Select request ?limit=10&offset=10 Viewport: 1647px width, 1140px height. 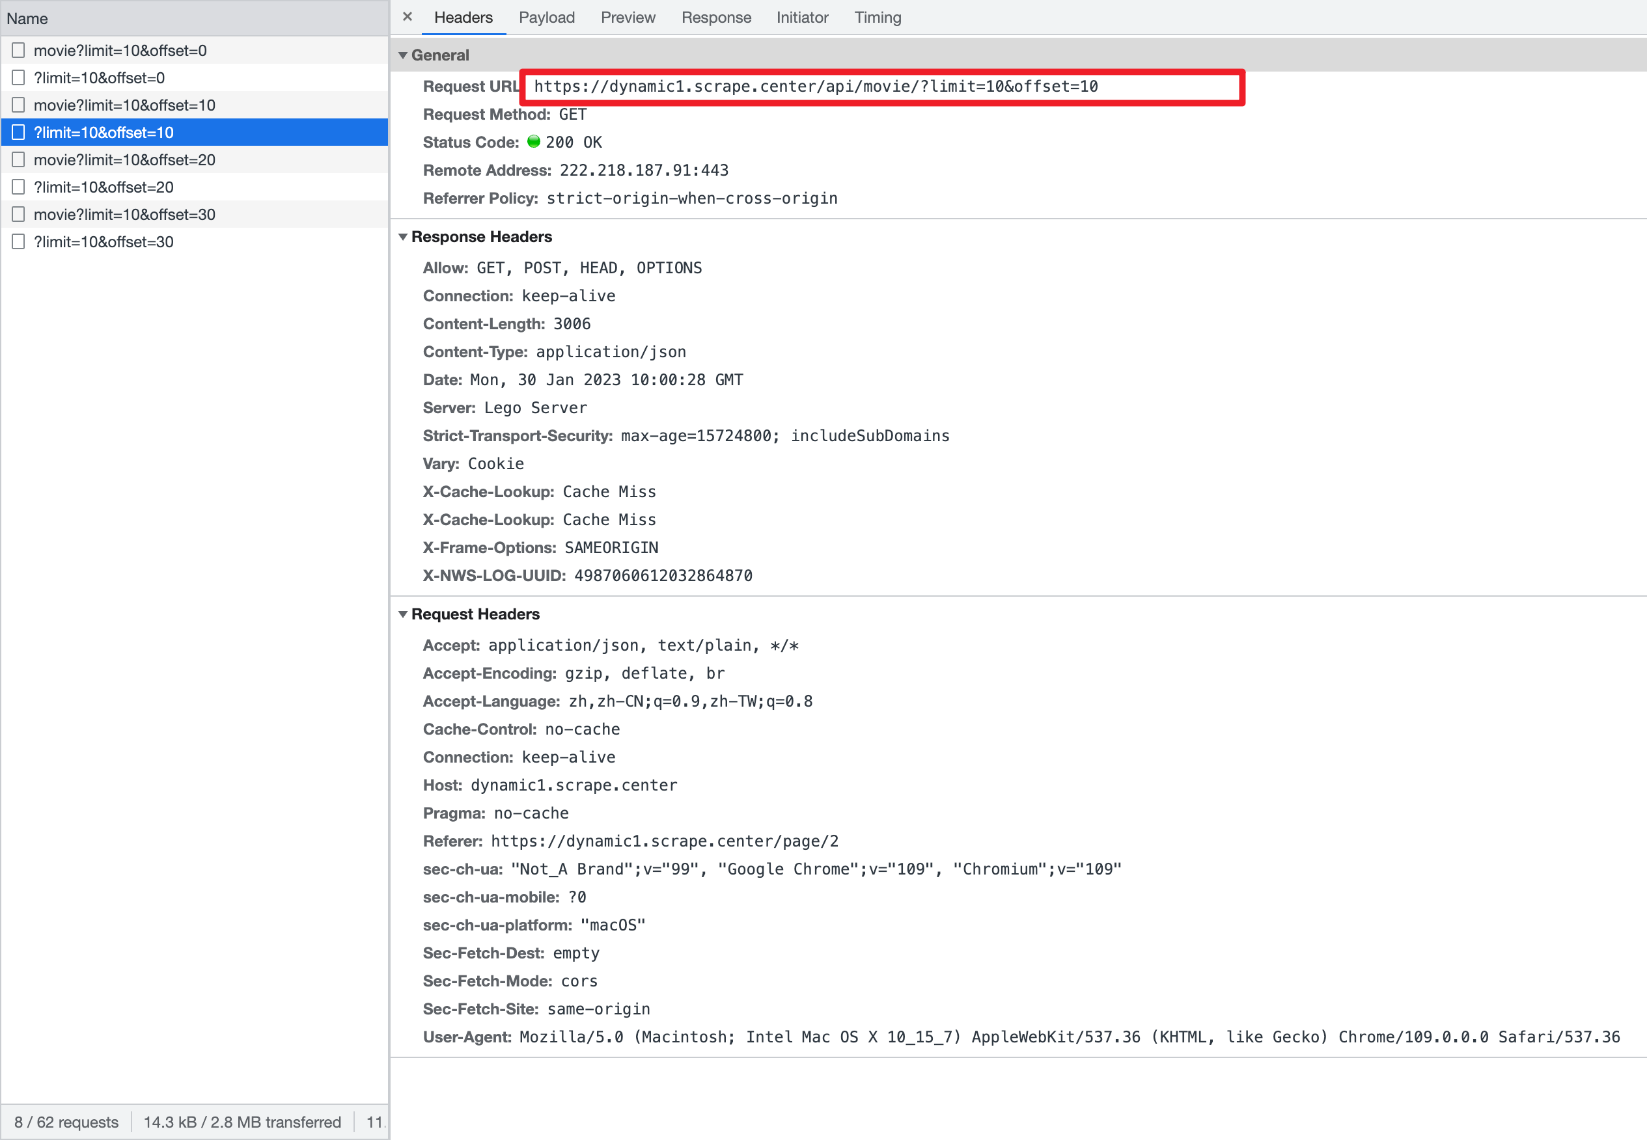tap(195, 132)
